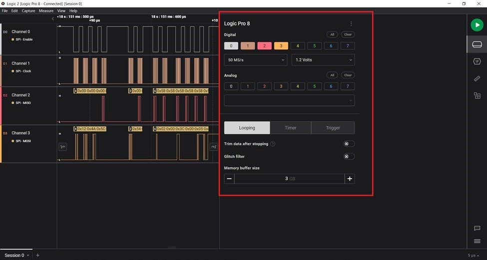Enable analog channel 0

click(x=231, y=86)
